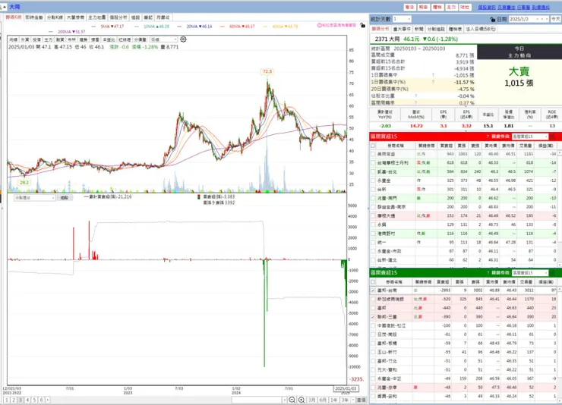The image size is (562, 405).
Task: Tick checkbox for 凱基-台北 row
Action: click(373, 171)
